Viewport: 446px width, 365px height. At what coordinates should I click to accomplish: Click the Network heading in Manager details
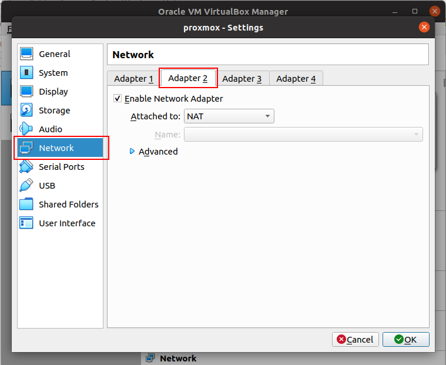click(178, 358)
